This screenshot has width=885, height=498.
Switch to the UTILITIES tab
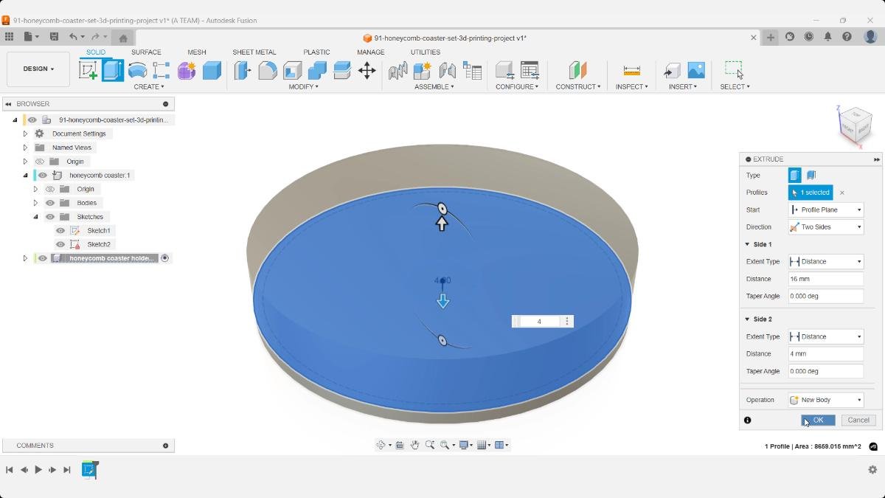click(x=426, y=52)
